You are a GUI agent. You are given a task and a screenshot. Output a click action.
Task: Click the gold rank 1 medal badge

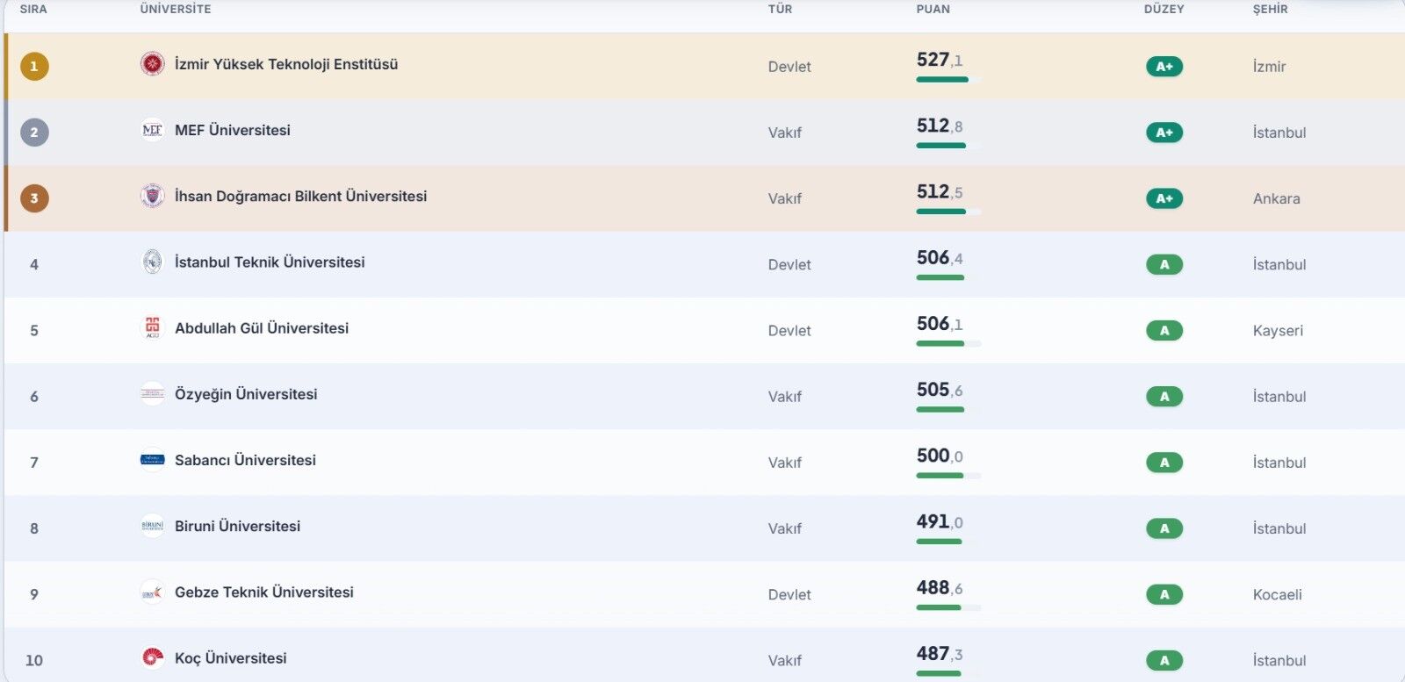pos(34,66)
